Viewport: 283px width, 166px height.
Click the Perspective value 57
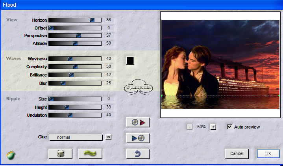[109, 35]
